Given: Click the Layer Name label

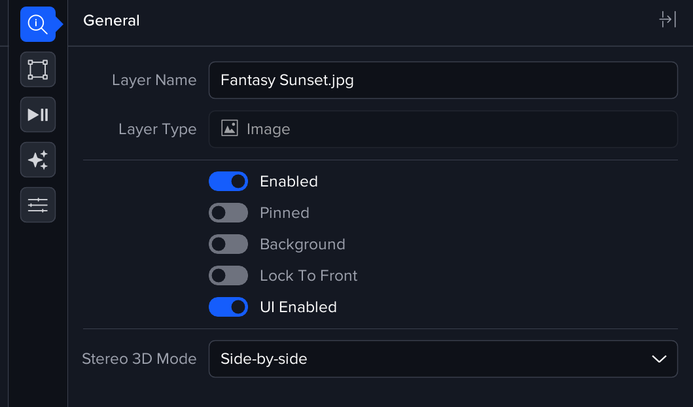Looking at the screenshot, I should [154, 80].
